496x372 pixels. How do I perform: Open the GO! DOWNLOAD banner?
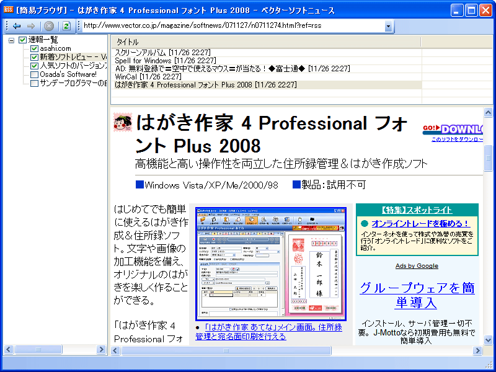pyautogui.click(x=453, y=129)
